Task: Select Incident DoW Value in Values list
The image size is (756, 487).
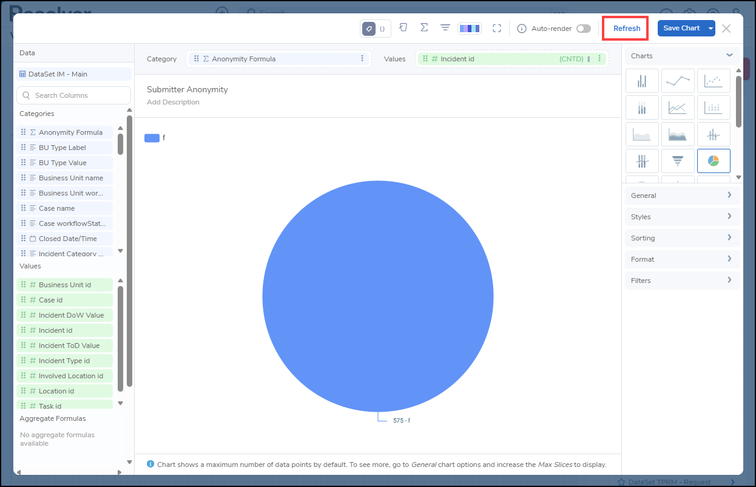Action: (x=64, y=315)
